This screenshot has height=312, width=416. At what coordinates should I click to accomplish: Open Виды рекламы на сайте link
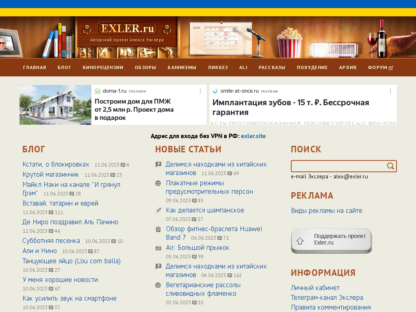click(327, 211)
